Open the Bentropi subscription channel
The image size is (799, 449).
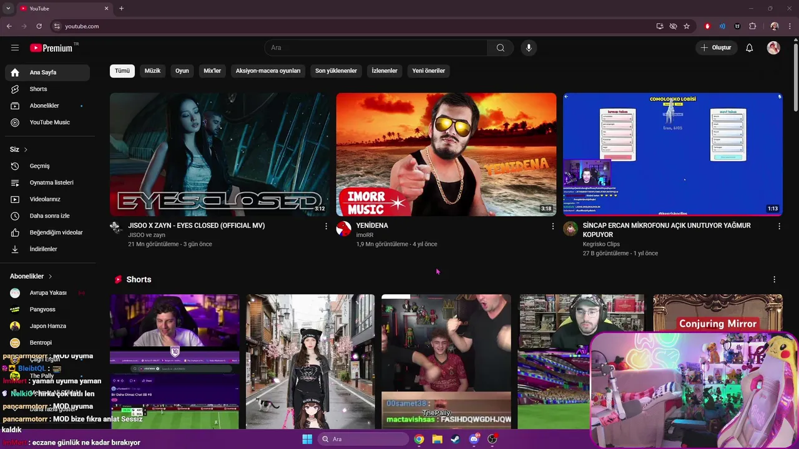(47, 342)
